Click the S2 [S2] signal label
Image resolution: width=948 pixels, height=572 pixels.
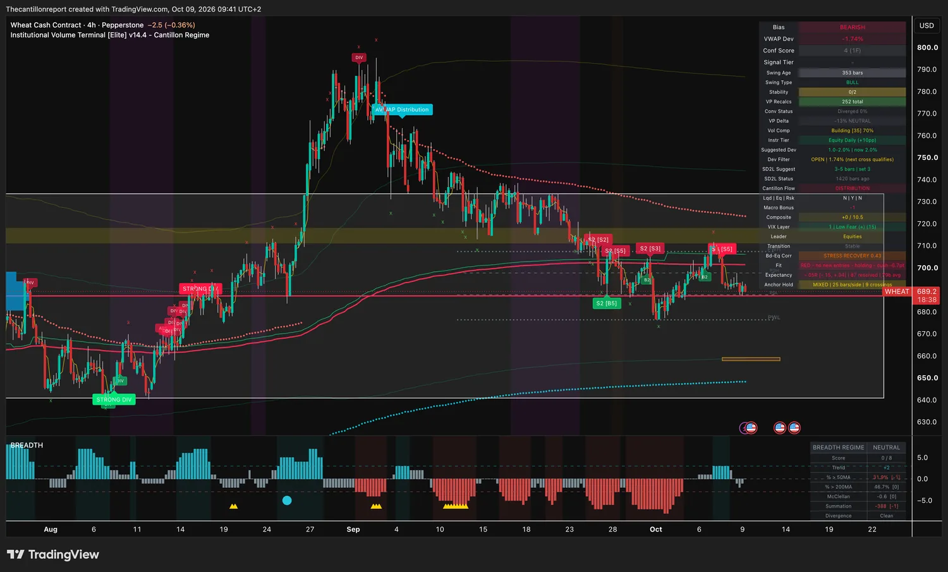599,240
